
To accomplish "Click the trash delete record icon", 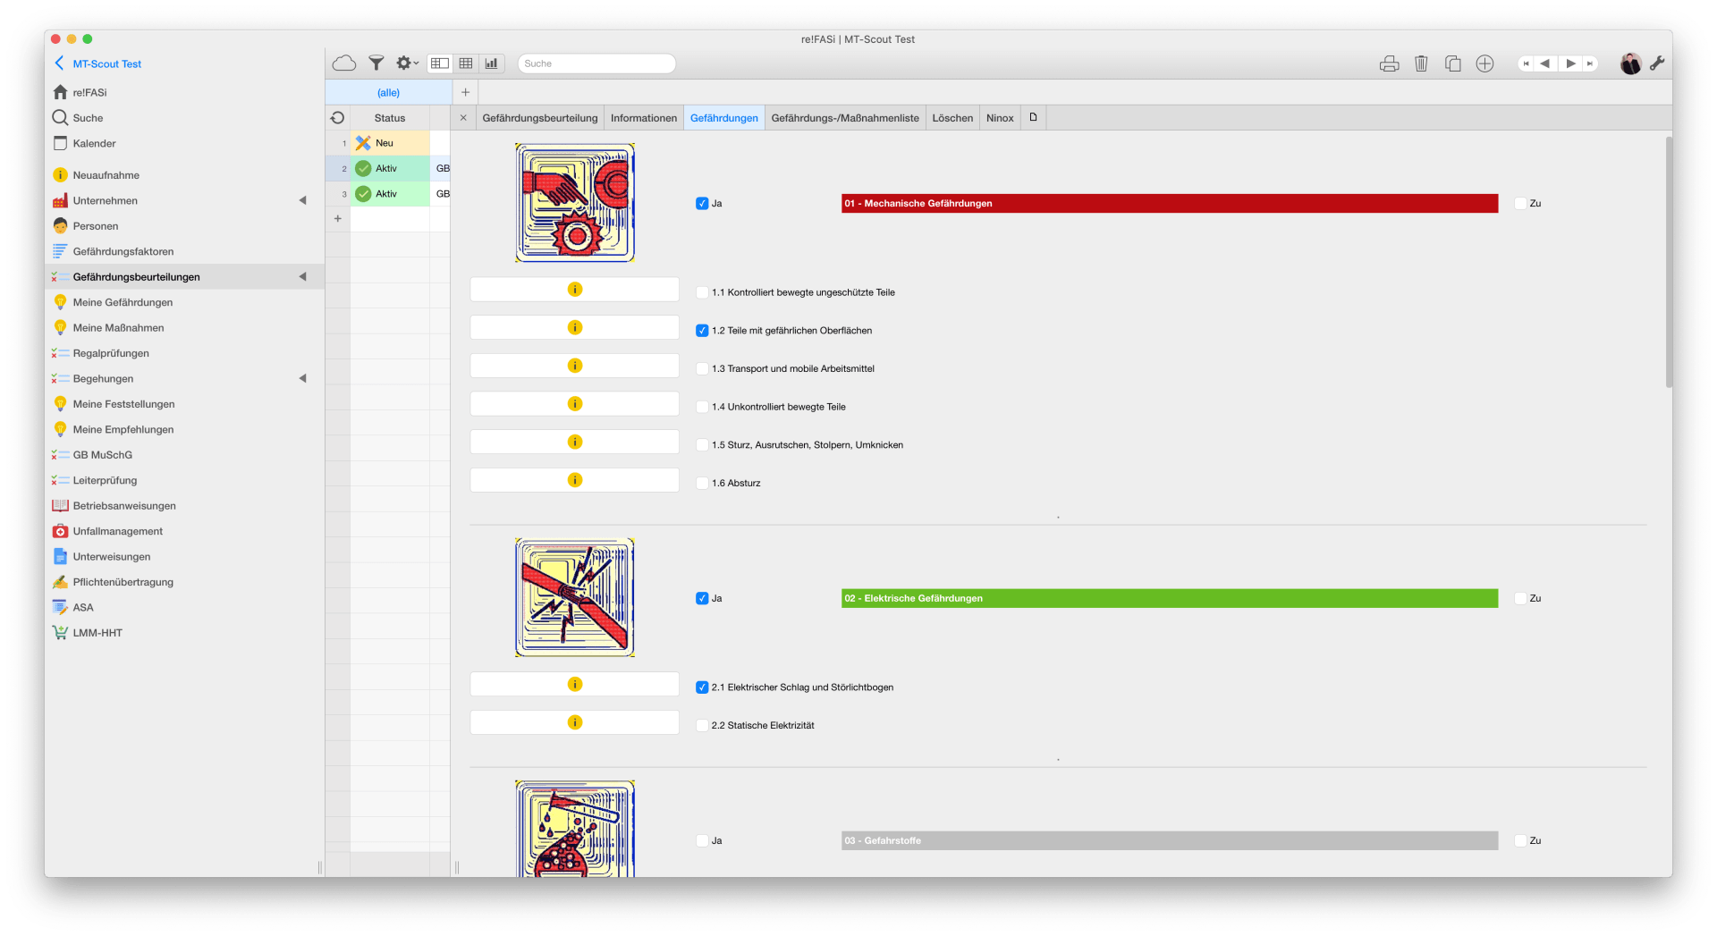I will coord(1421,63).
